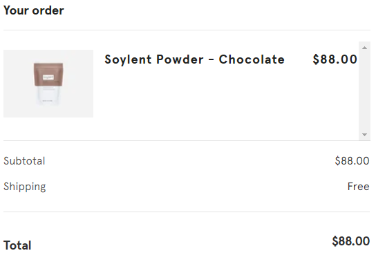This screenshot has height=262, width=376.
Task: Click the Subtotal label
Action: [24, 161]
